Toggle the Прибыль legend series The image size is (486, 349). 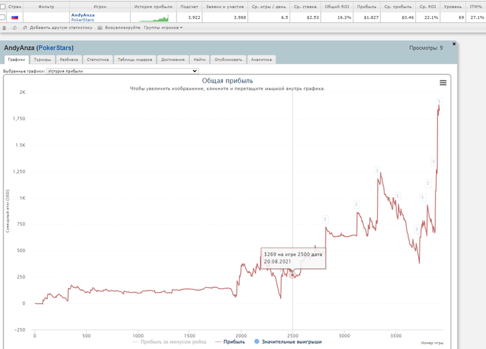click(231, 342)
